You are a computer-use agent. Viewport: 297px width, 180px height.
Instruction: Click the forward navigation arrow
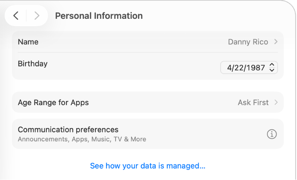pyautogui.click(x=36, y=15)
